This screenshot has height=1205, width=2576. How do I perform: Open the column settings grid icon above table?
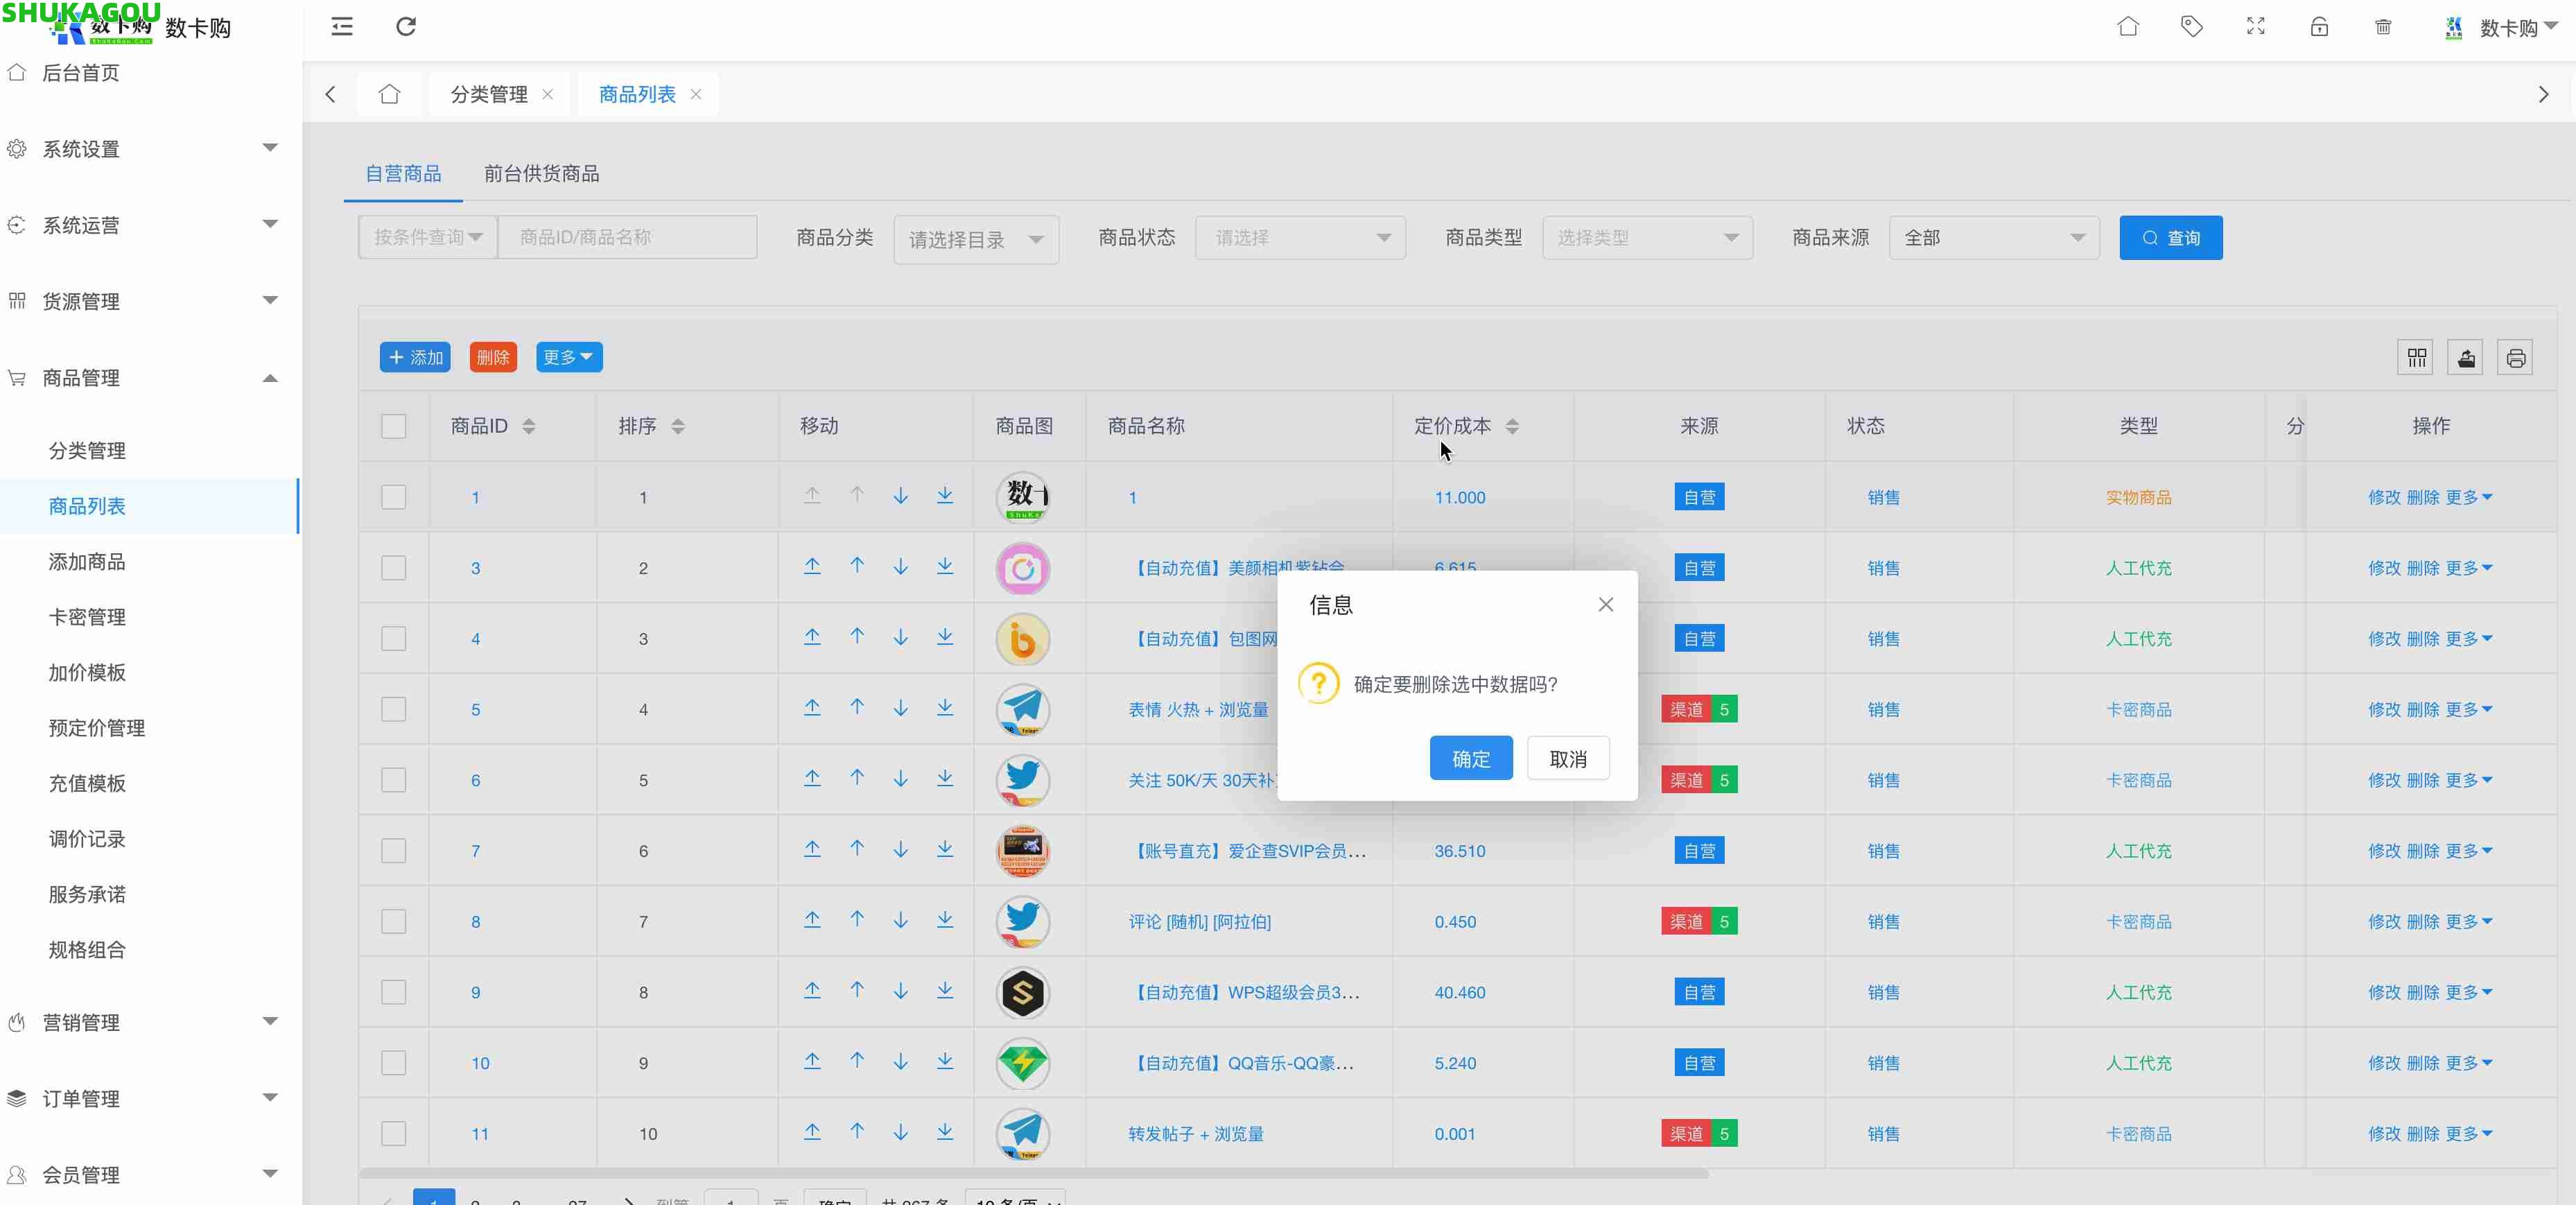[x=2416, y=357]
